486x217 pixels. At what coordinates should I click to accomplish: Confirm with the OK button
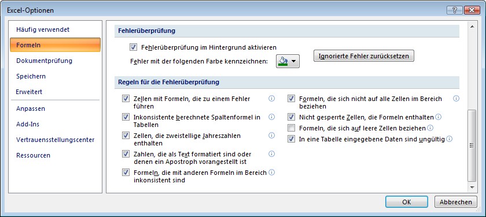(x=407, y=202)
